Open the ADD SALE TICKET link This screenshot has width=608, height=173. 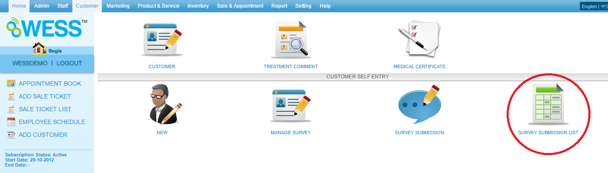tap(45, 96)
